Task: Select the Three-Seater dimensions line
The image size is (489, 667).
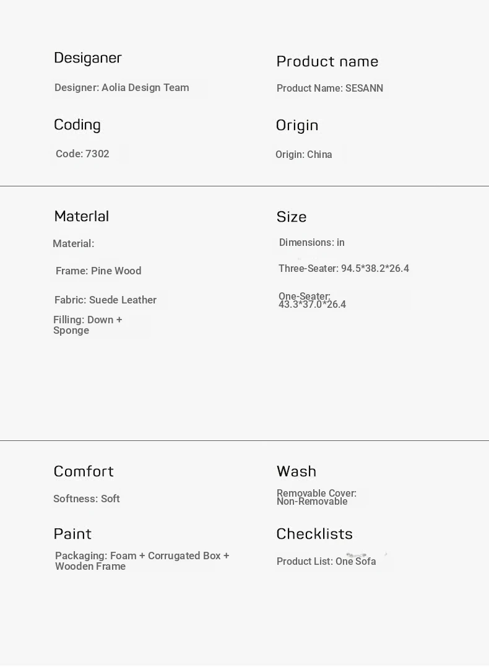Action: point(344,268)
